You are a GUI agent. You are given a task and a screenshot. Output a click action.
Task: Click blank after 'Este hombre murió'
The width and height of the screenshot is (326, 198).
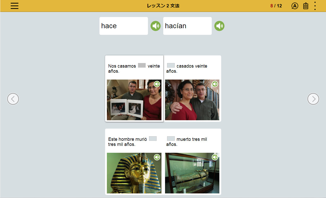[153, 139]
